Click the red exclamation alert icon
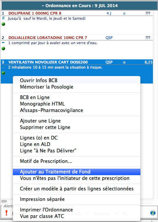This screenshot has width=158, height=222. point(6,213)
